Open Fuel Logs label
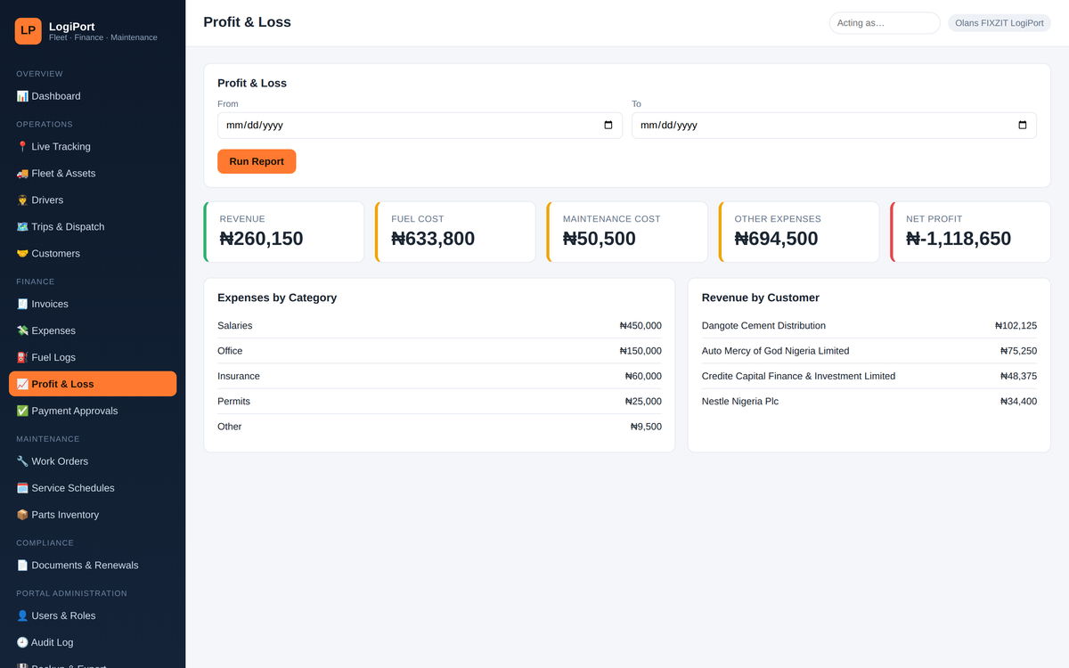Screen dimensions: 1069x668 click(x=53, y=358)
